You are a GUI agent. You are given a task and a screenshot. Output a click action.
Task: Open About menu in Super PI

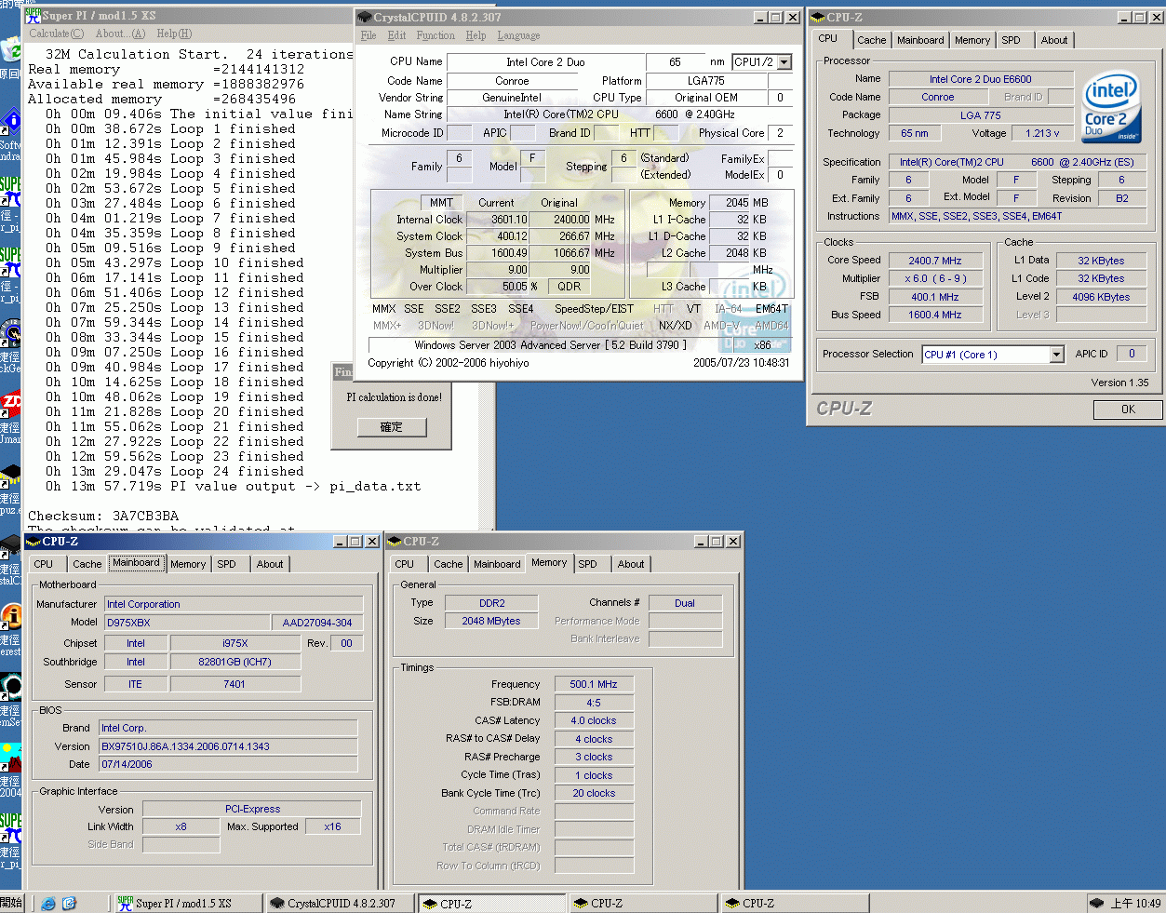(120, 34)
